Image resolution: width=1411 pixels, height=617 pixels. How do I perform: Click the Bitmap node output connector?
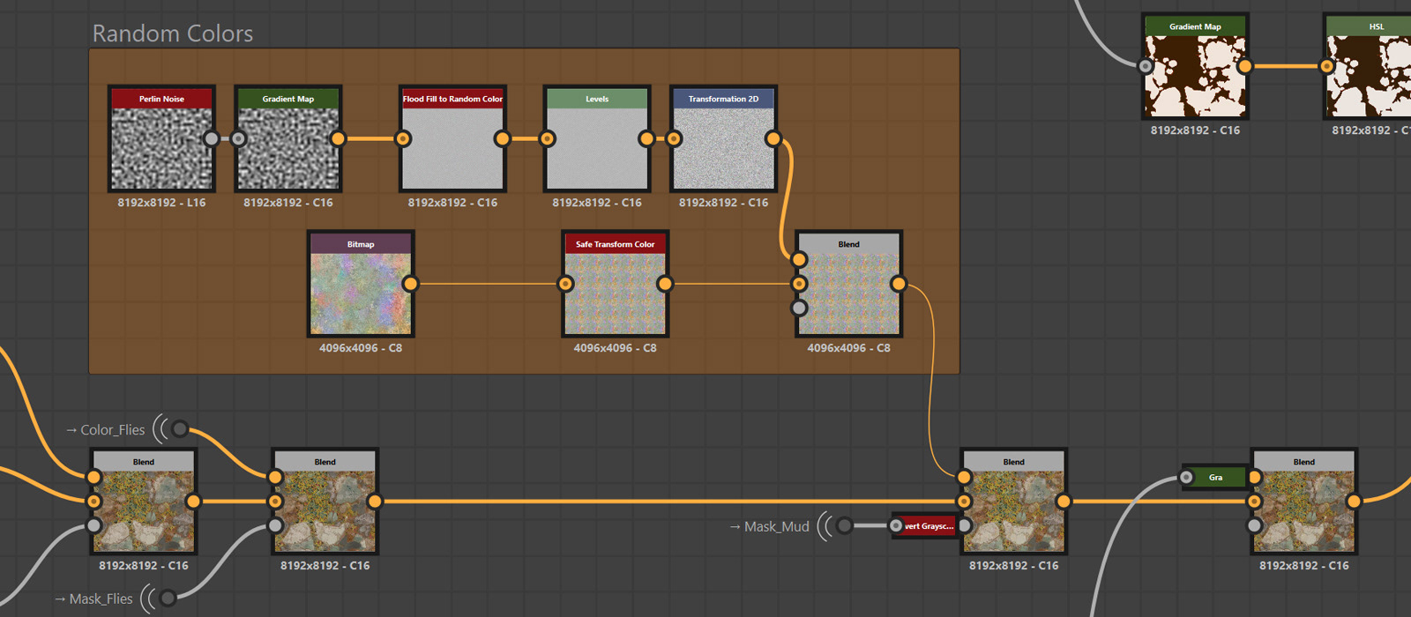(410, 284)
